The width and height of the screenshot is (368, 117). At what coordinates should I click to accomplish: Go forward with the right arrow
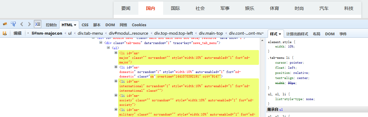coord(29,24)
